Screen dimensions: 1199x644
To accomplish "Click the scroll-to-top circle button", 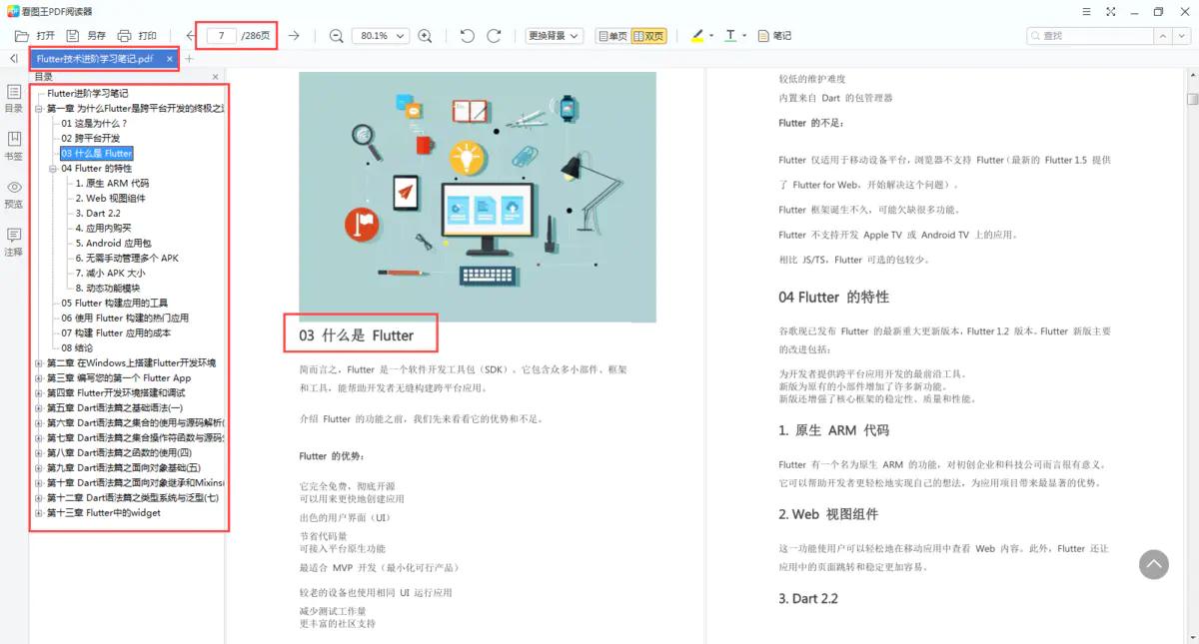I will (1154, 564).
